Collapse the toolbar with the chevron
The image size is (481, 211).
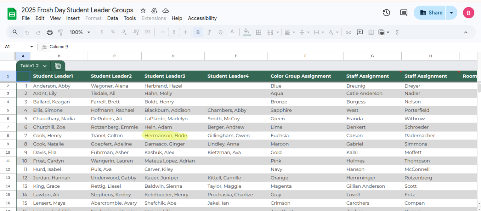click(466, 32)
